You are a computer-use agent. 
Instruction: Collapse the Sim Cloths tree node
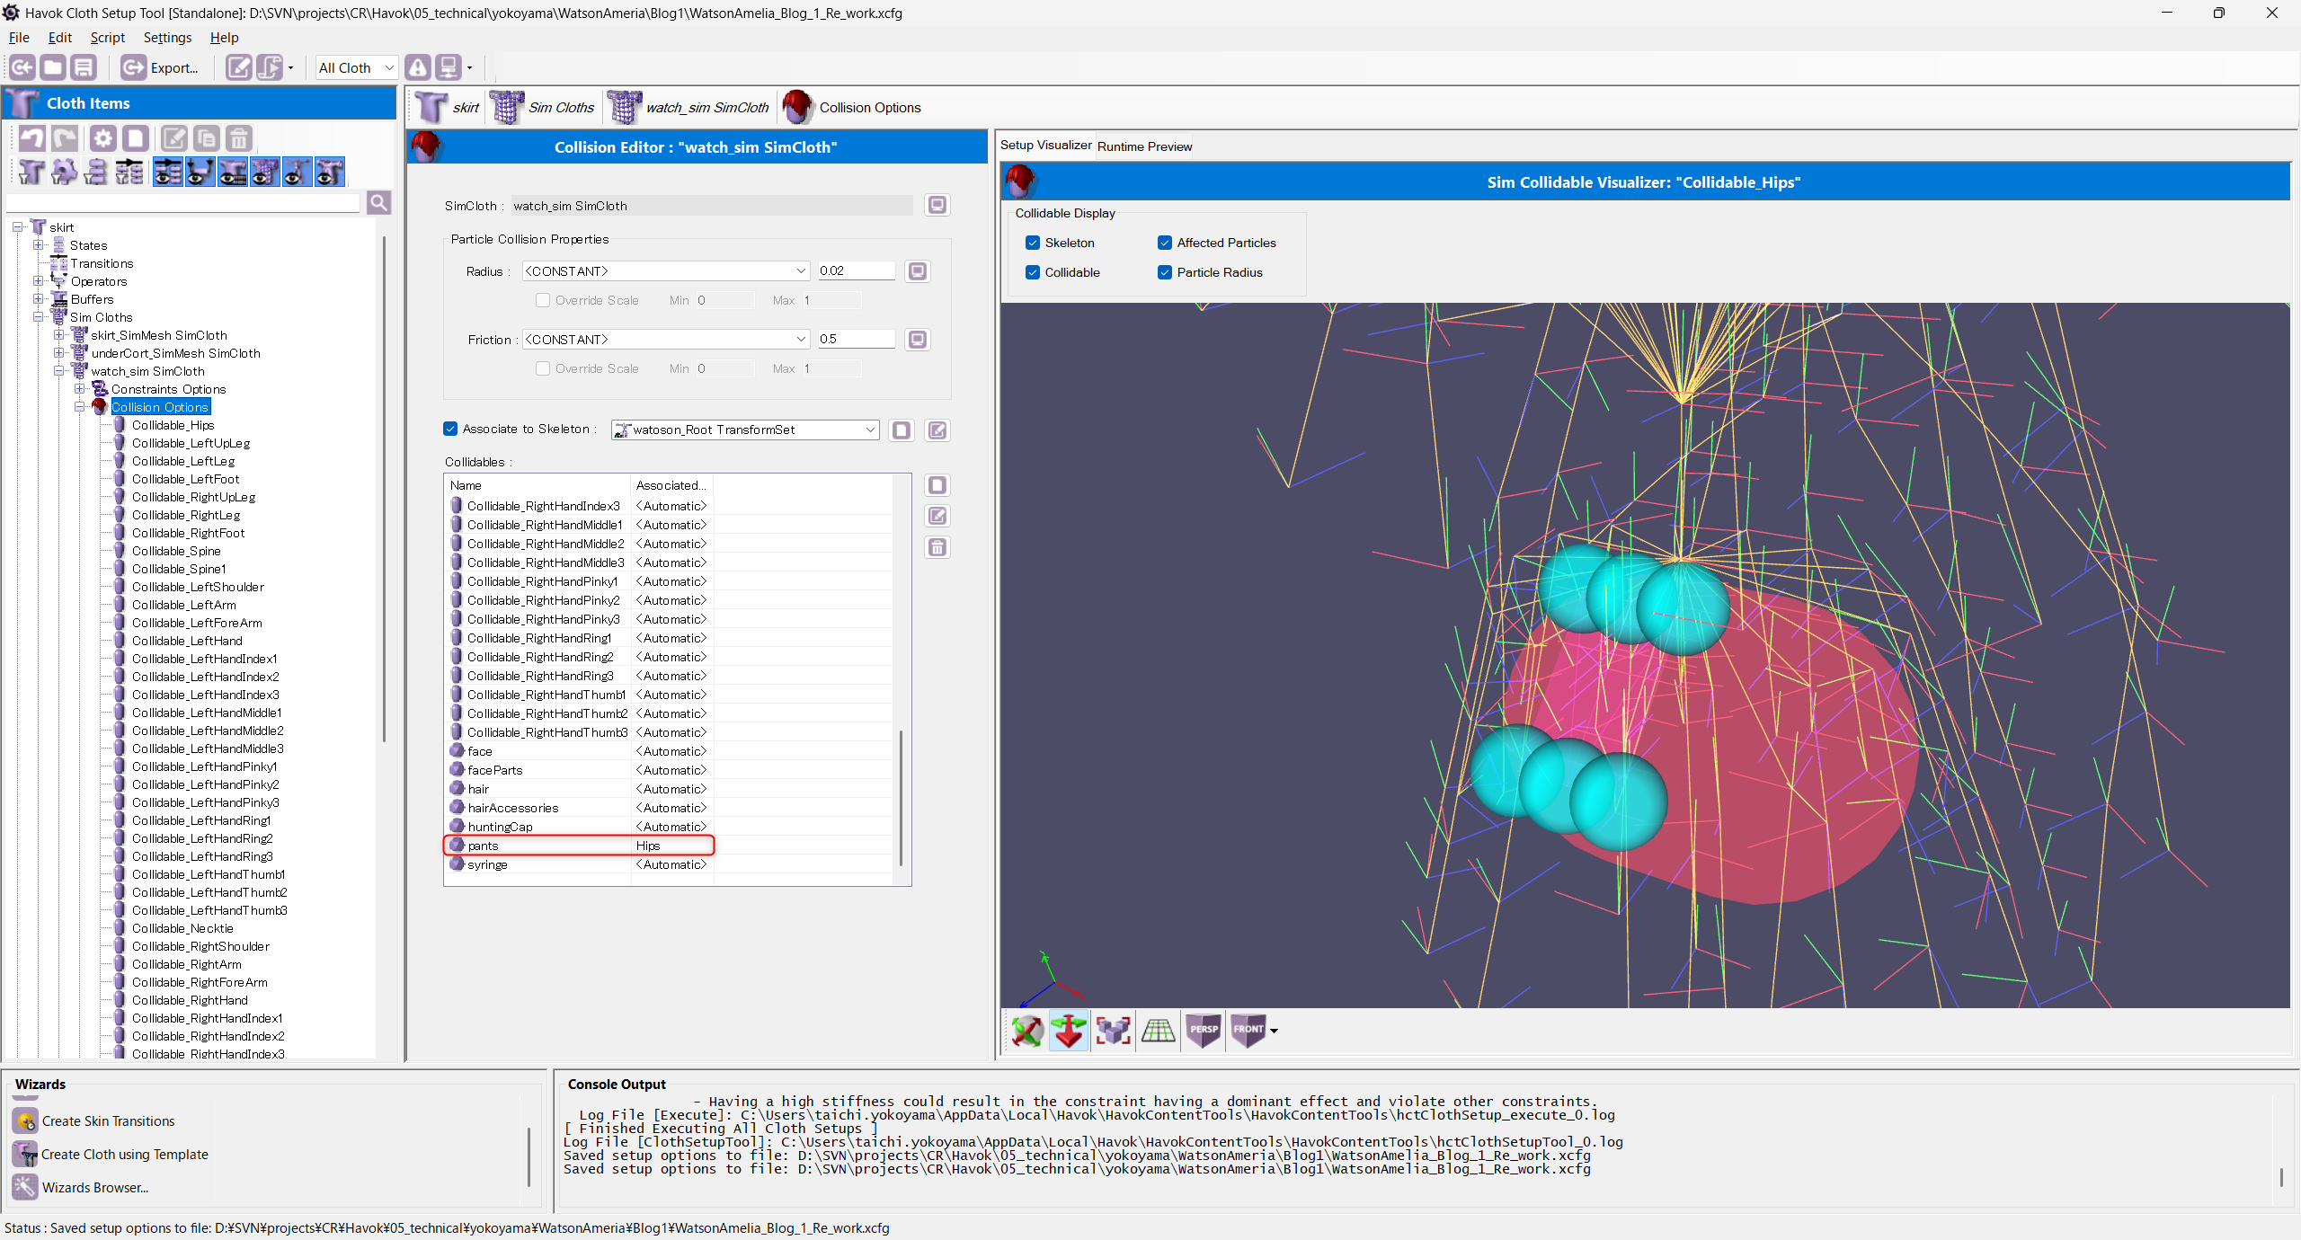coord(39,317)
